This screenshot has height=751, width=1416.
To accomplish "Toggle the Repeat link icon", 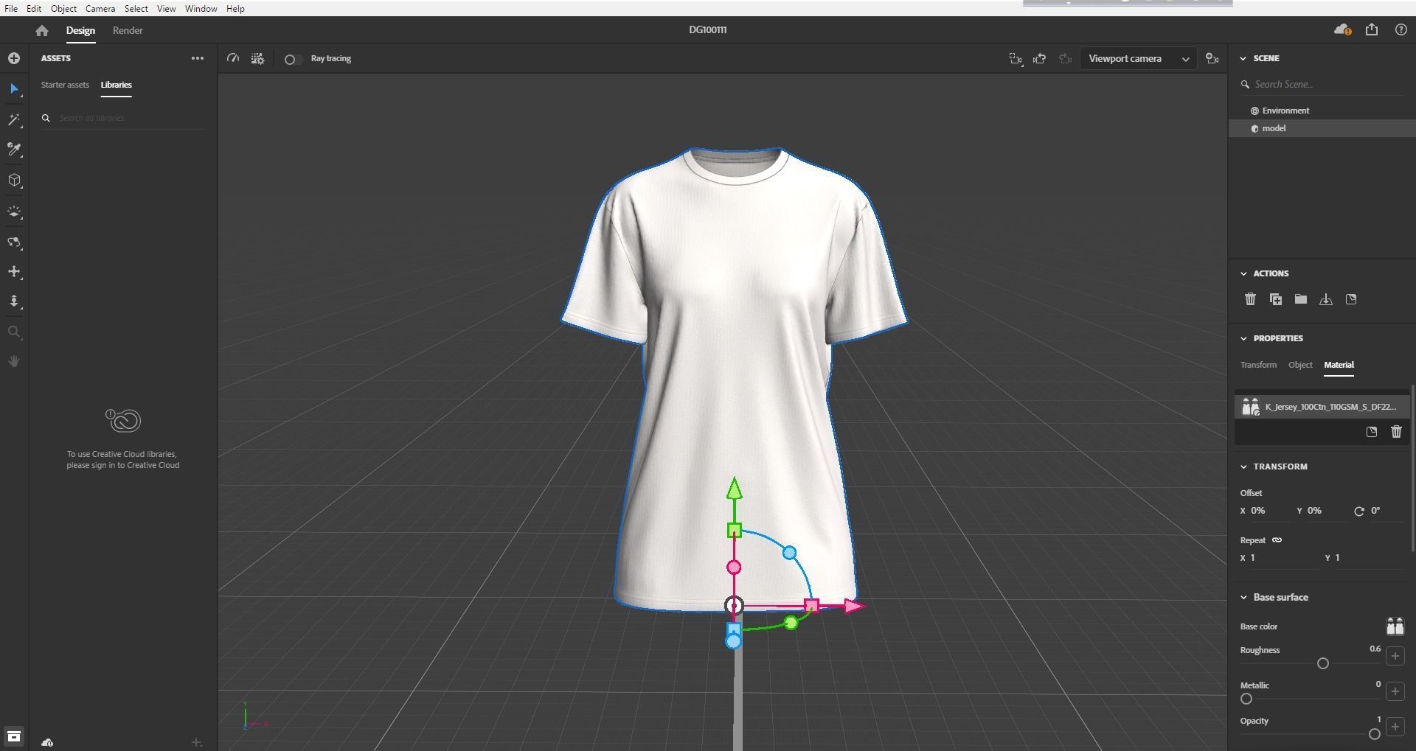I will pyautogui.click(x=1277, y=540).
